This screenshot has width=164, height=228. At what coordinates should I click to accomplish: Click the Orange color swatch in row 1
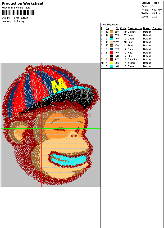click(111, 32)
